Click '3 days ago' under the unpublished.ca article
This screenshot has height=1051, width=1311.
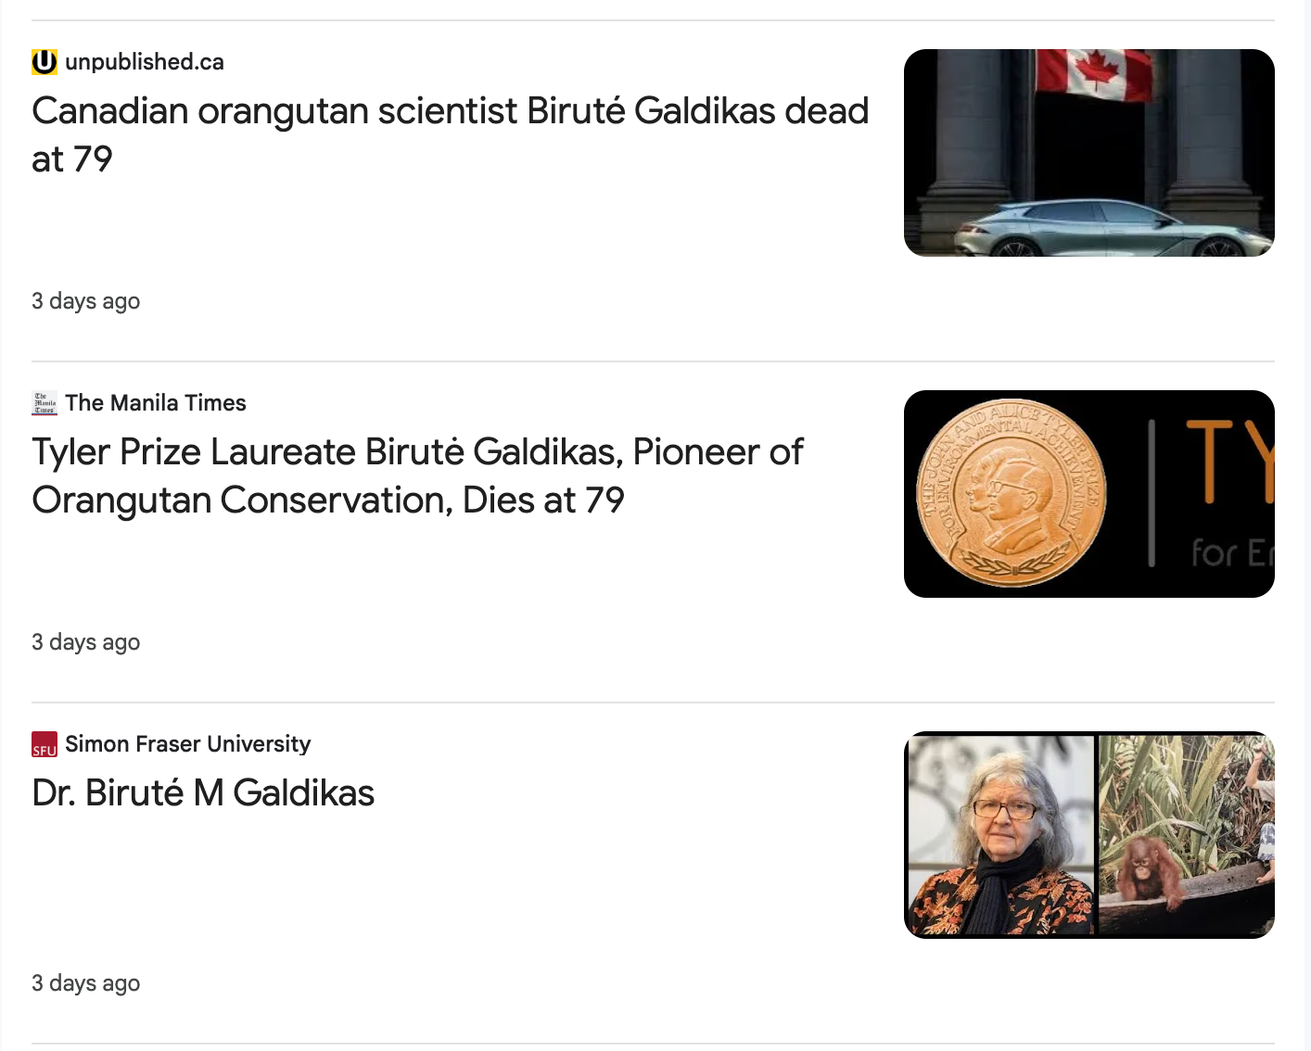(85, 301)
